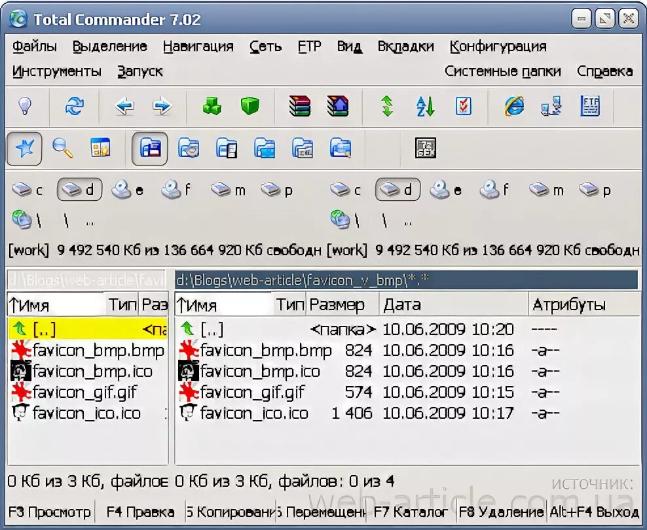
Task: Click the folder icon with eye overlay
Action: (x=188, y=149)
